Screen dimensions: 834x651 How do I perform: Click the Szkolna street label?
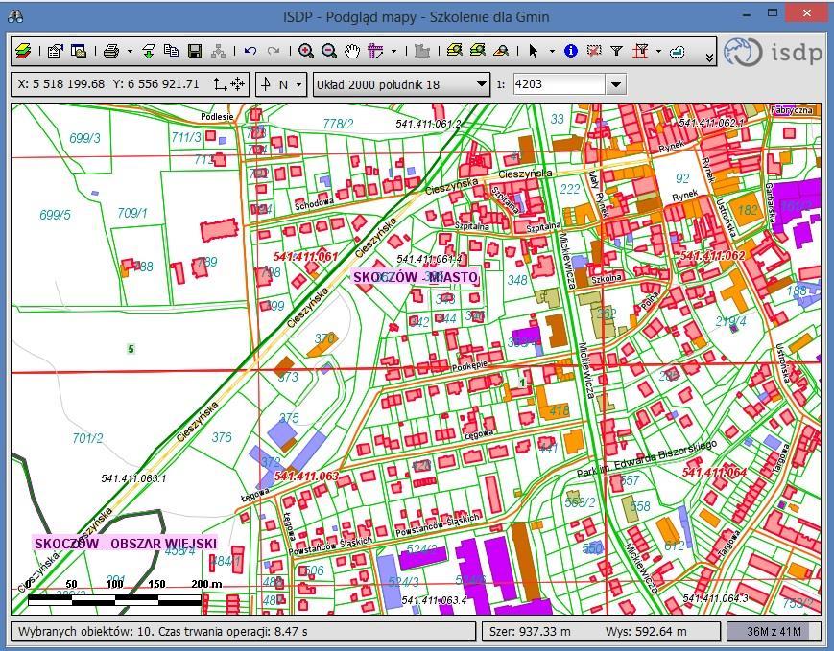[x=607, y=278]
